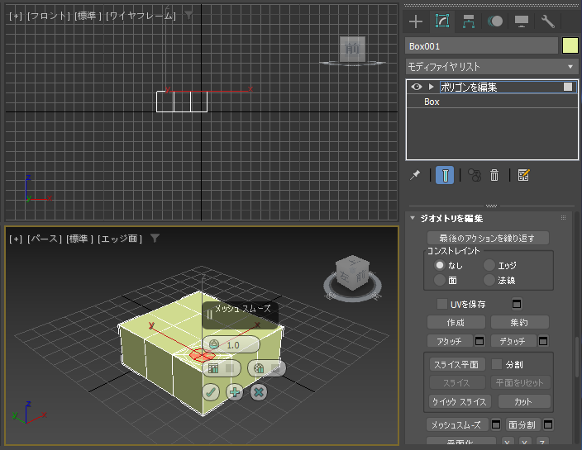
Task: Open the Motion panel tab
Action: 495,21
